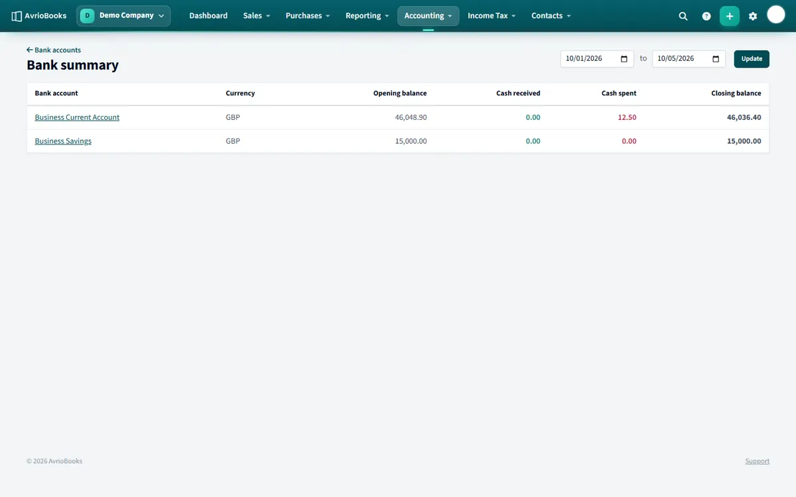Image resolution: width=796 pixels, height=497 pixels.
Task: Expand the Contacts menu
Action: (x=551, y=16)
